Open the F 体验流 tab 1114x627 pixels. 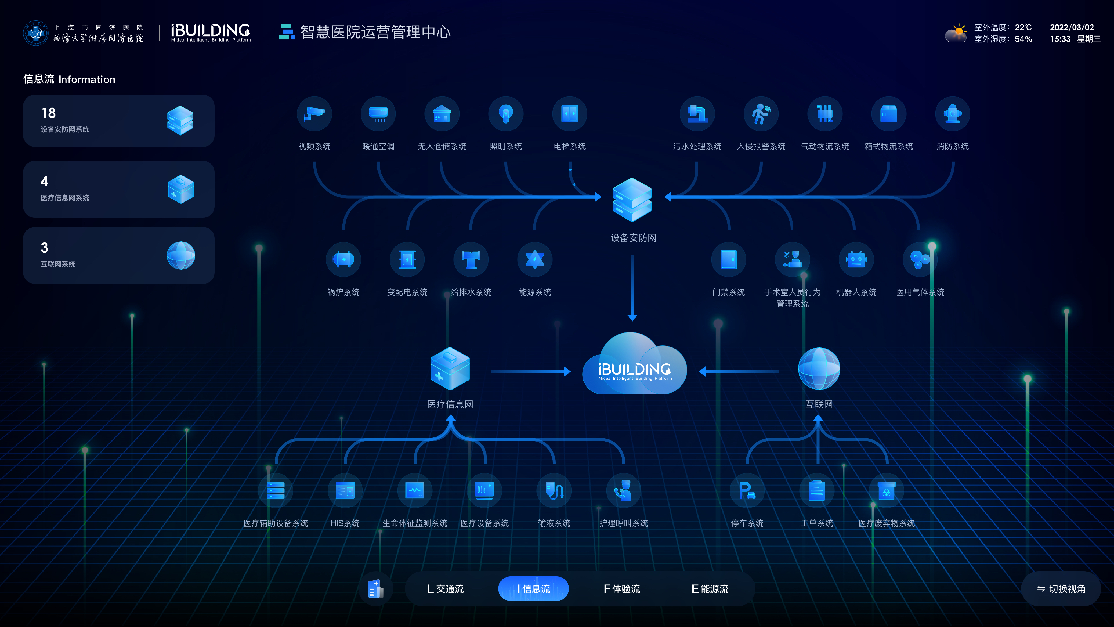[621, 588]
